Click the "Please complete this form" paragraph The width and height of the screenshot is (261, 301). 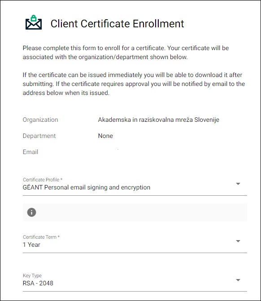[x=126, y=52]
